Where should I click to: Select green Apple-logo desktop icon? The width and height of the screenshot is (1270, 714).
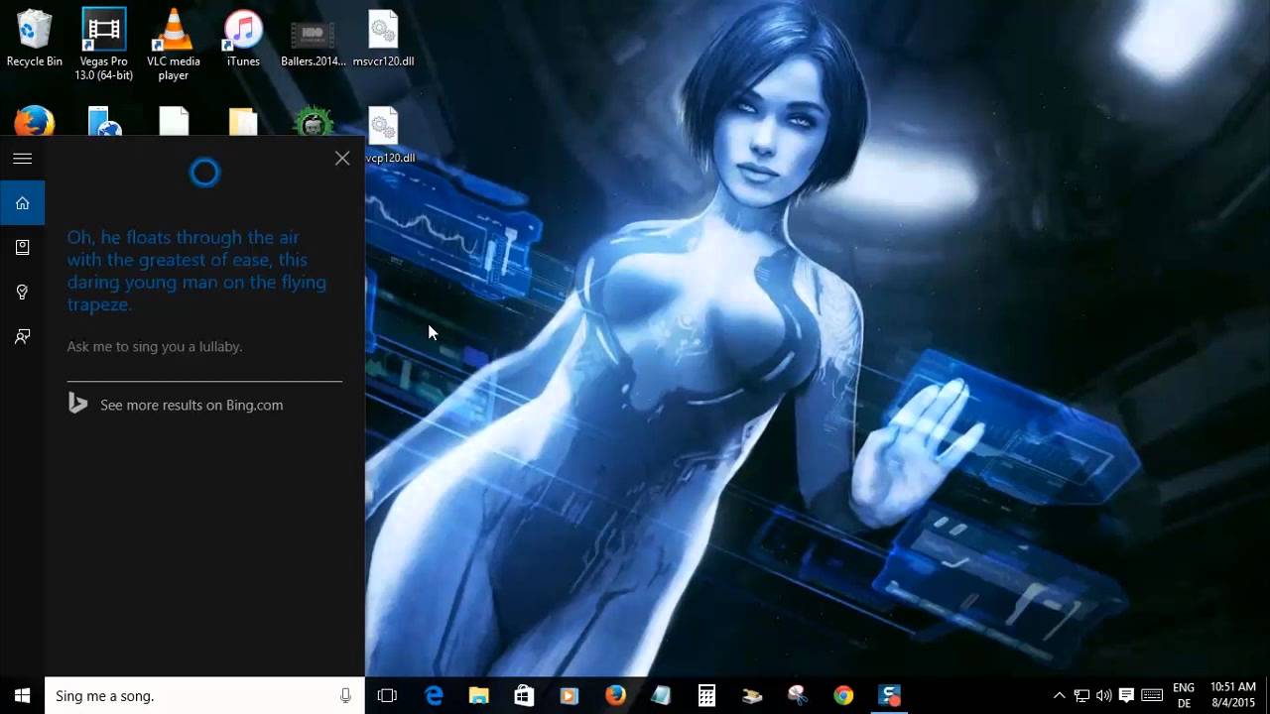[x=313, y=122]
